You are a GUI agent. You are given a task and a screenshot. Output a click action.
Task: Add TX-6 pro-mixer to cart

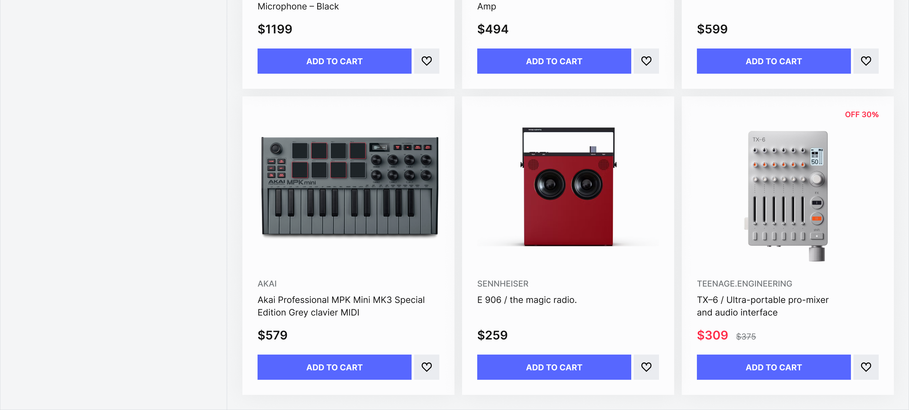point(774,367)
